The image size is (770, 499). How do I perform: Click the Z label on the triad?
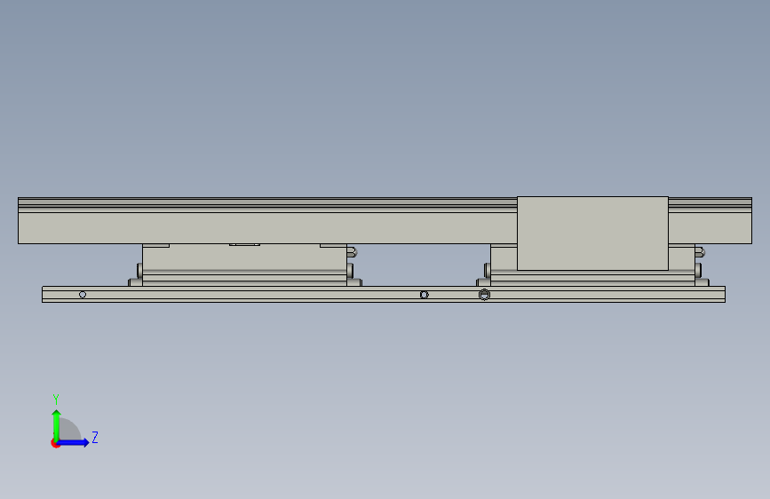point(95,437)
